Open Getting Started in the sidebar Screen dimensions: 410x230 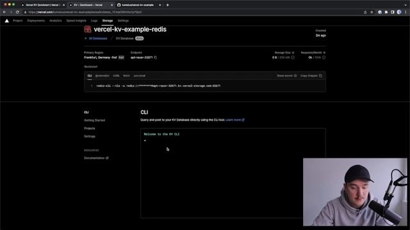[x=94, y=120]
